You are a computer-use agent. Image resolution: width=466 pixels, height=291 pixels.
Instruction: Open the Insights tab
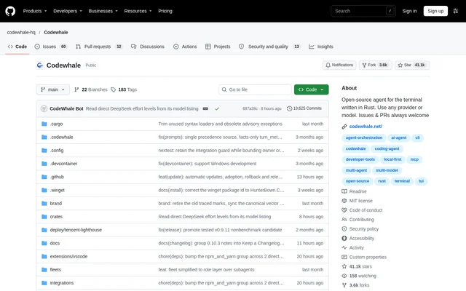pyautogui.click(x=321, y=47)
